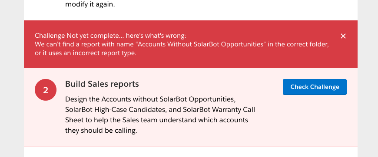Click the Build Sales reports heading
The image size is (378, 157).
(x=102, y=84)
